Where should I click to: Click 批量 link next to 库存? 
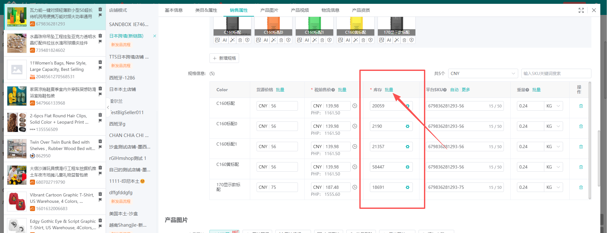389,90
